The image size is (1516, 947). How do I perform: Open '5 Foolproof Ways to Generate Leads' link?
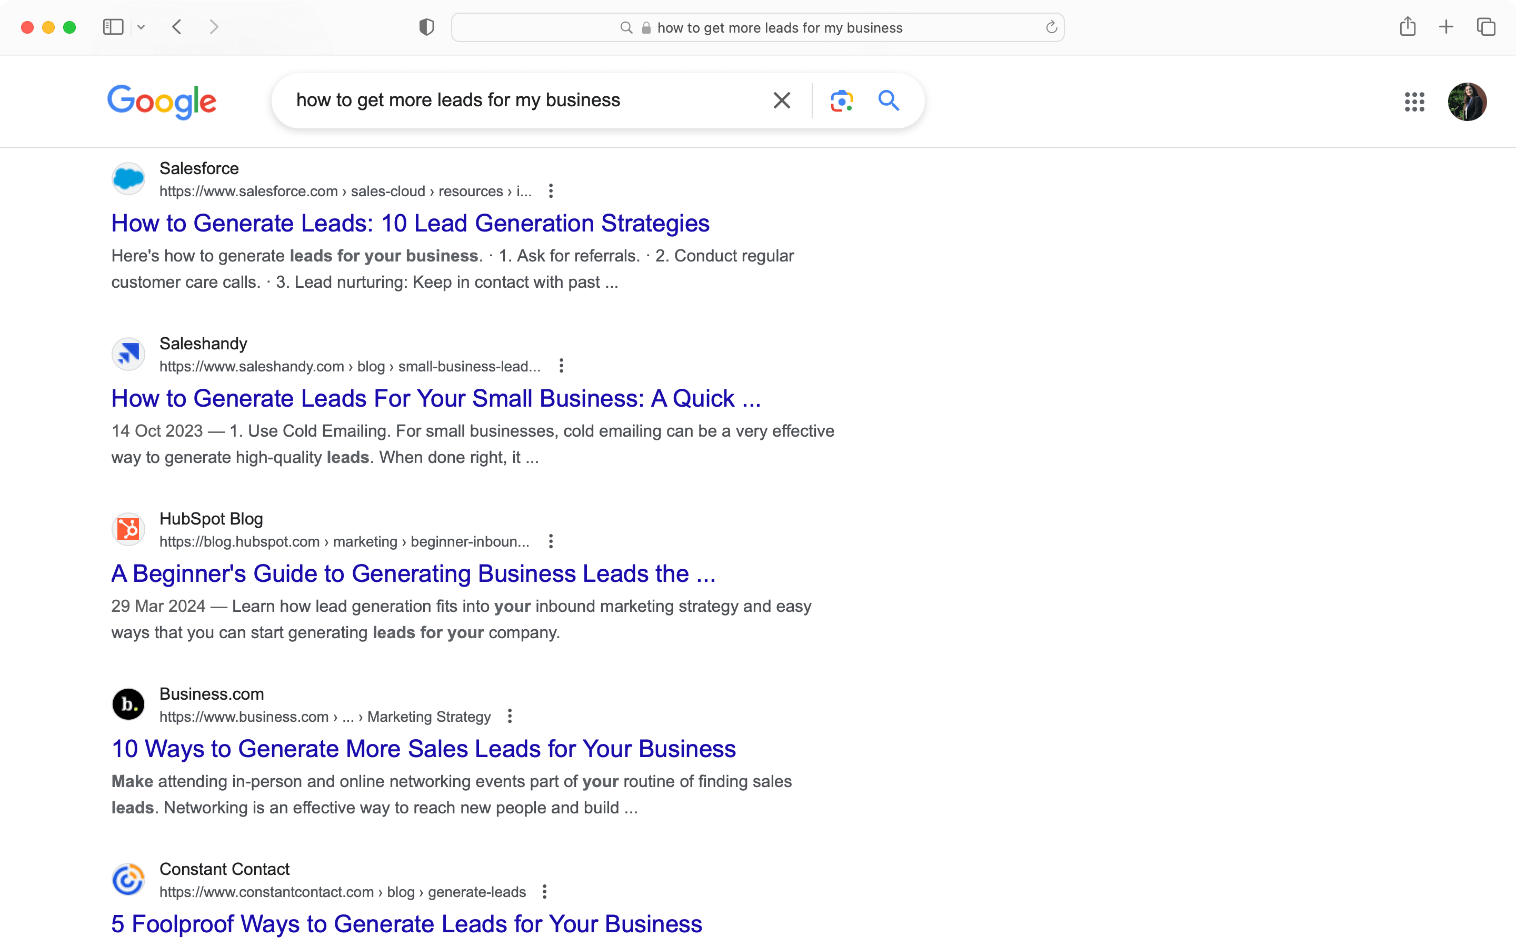click(x=406, y=924)
